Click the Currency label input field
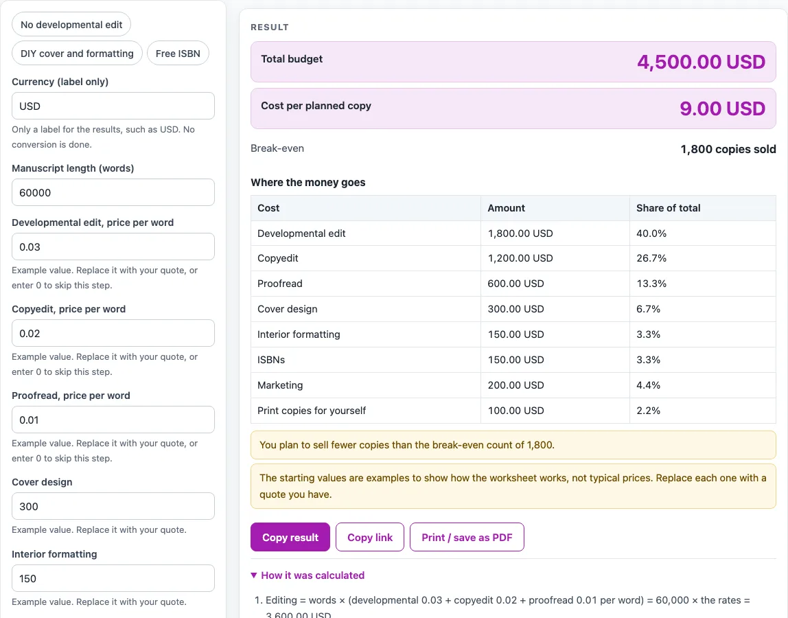 (x=113, y=106)
